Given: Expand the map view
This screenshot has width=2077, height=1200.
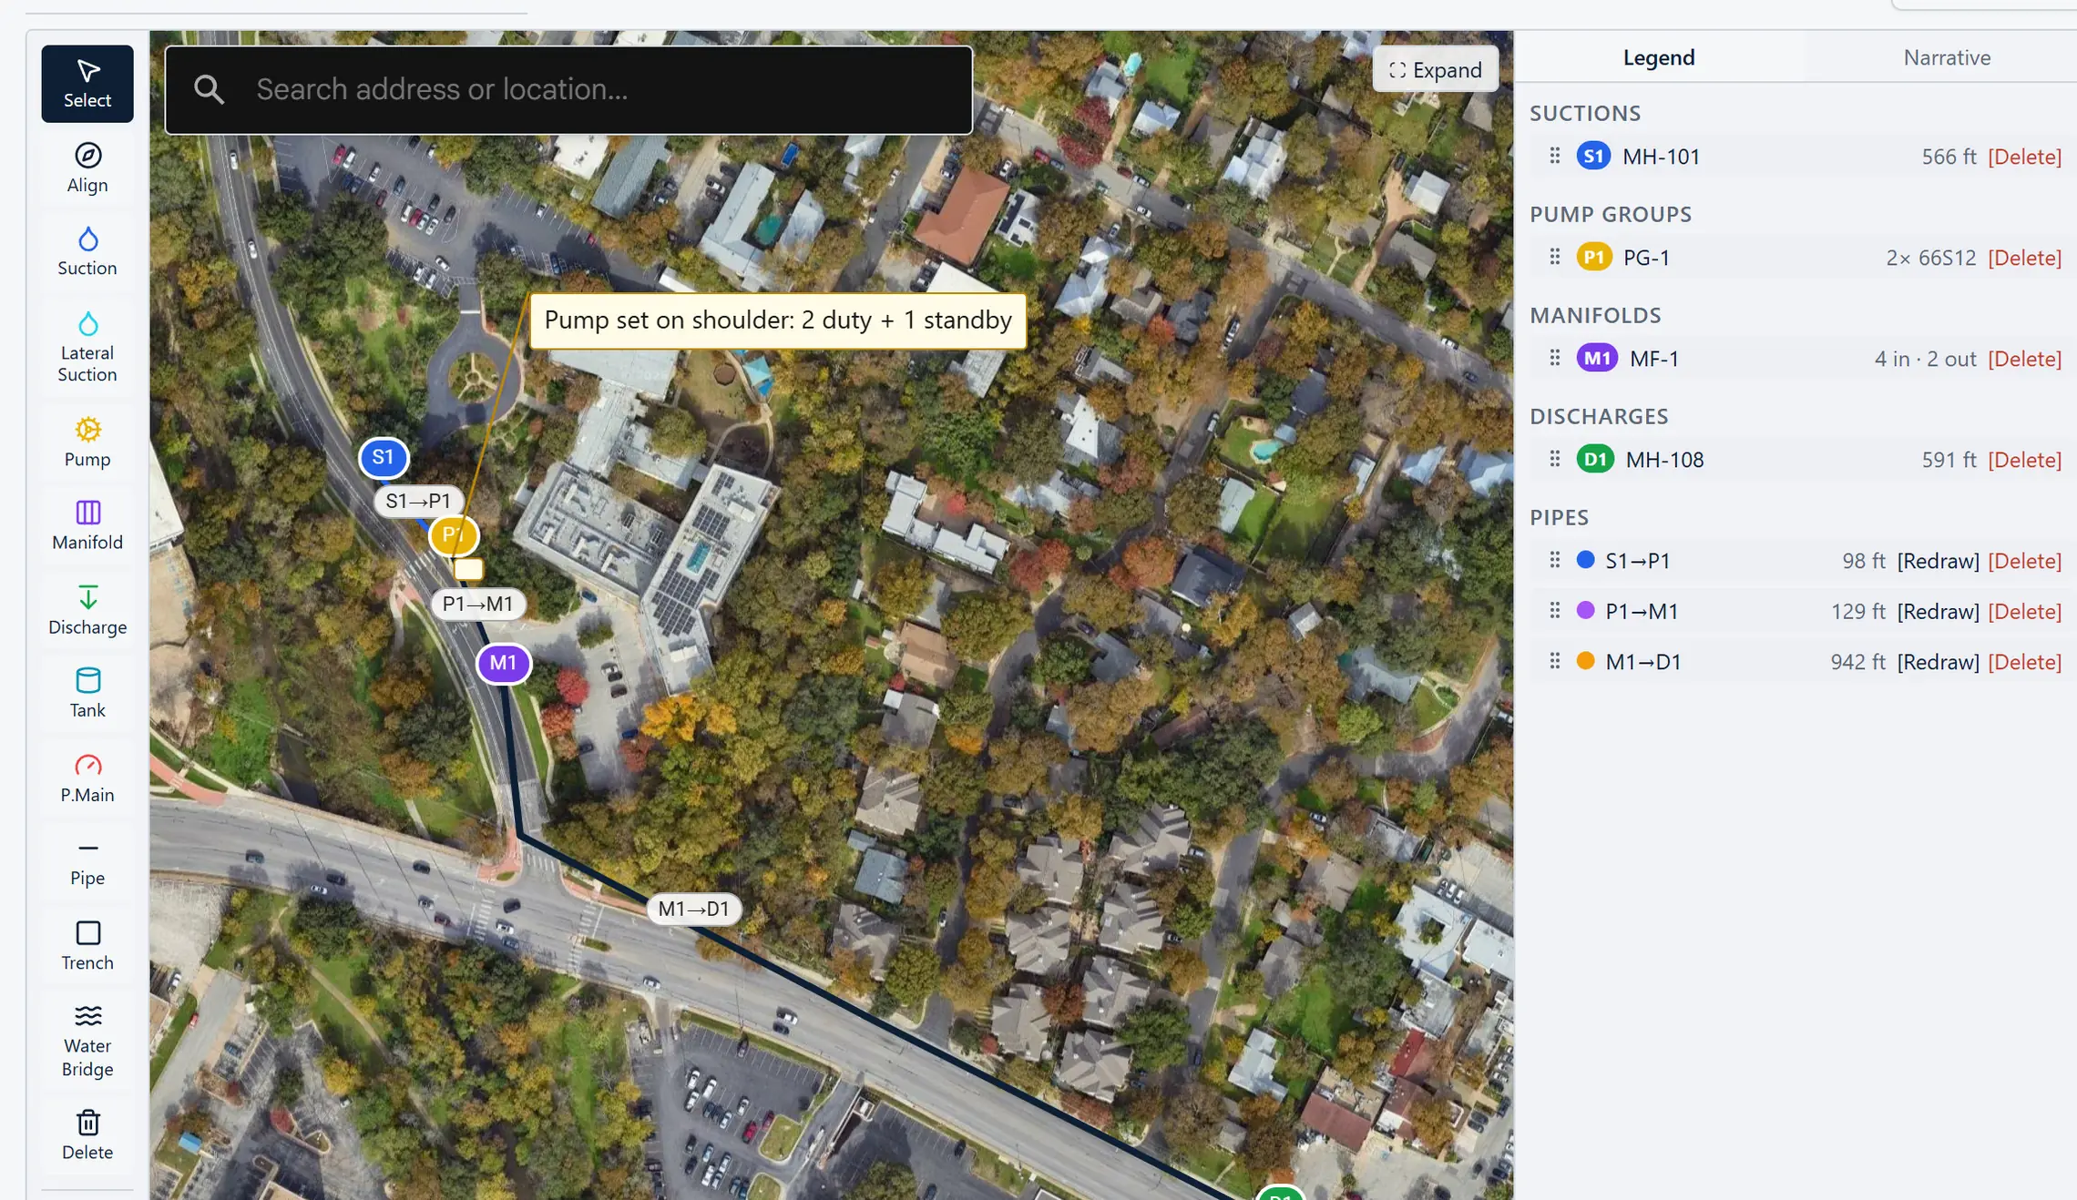Looking at the screenshot, I should pyautogui.click(x=1436, y=70).
